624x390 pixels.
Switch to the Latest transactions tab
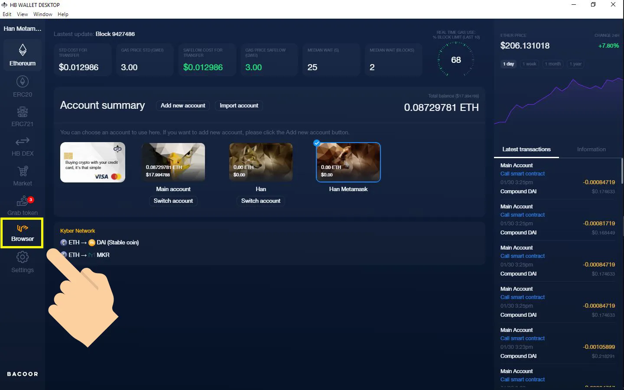pos(526,149)
